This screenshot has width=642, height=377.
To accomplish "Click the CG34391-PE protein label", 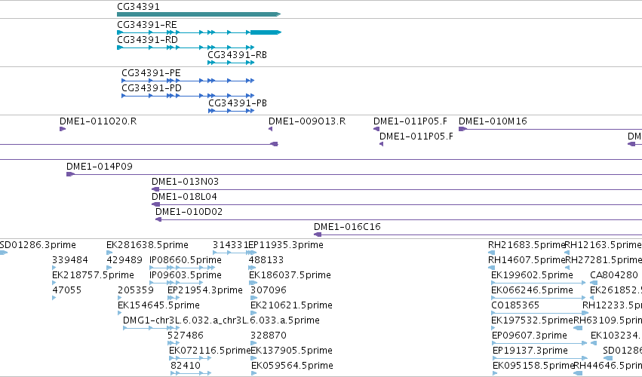I will coord(151,73).
